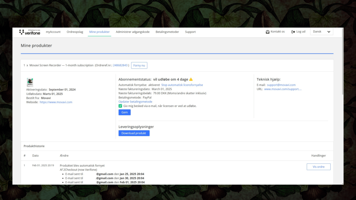Click Stop automatisk licensfornyelse link

[x=182, y=85]
